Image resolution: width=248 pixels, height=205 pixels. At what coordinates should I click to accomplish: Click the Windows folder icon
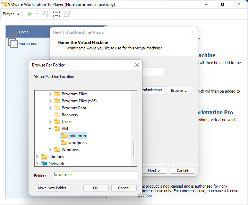[57, 150]
